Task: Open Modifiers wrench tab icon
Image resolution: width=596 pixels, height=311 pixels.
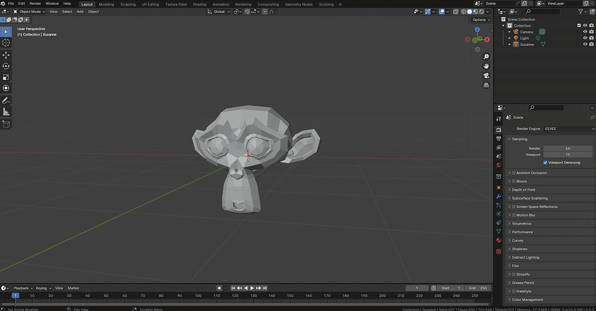Action: tap(499, 196)
